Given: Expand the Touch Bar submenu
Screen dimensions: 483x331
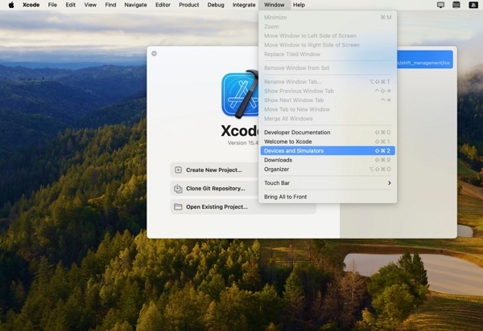Looking at the screenshot, I should 328,183.
